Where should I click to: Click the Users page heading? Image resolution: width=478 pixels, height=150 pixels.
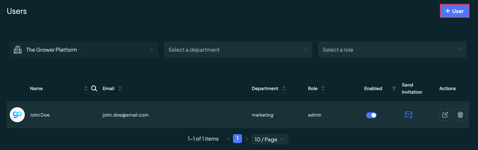(x=17, y=11)
